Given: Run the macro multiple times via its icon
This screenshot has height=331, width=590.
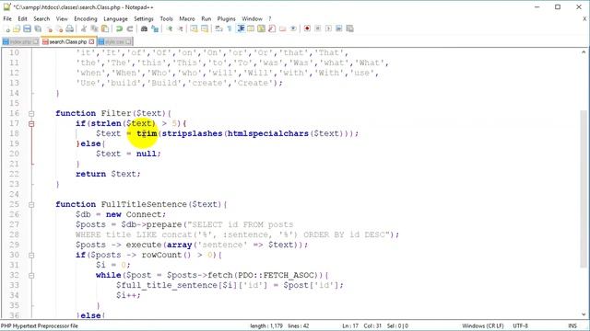Looking at the screenshot, I should [x=339, y=29].
